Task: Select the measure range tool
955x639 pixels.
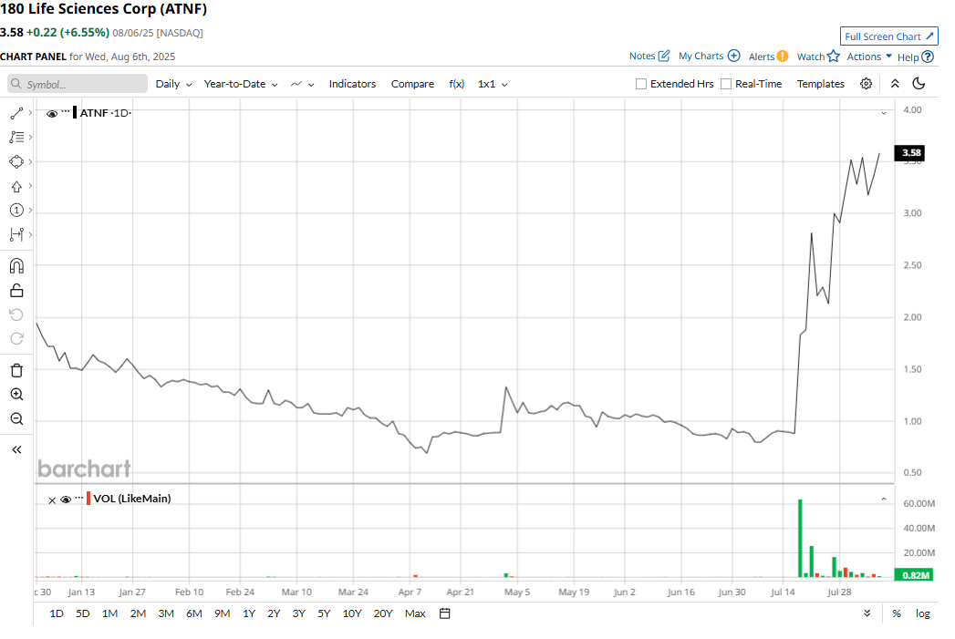Action: click(x=16, y=235)
